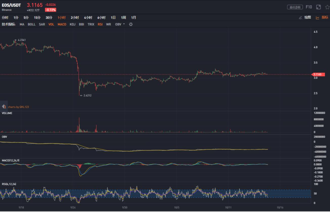
Task: Open the indicator settings gear icon
Action: click(130, 24)
